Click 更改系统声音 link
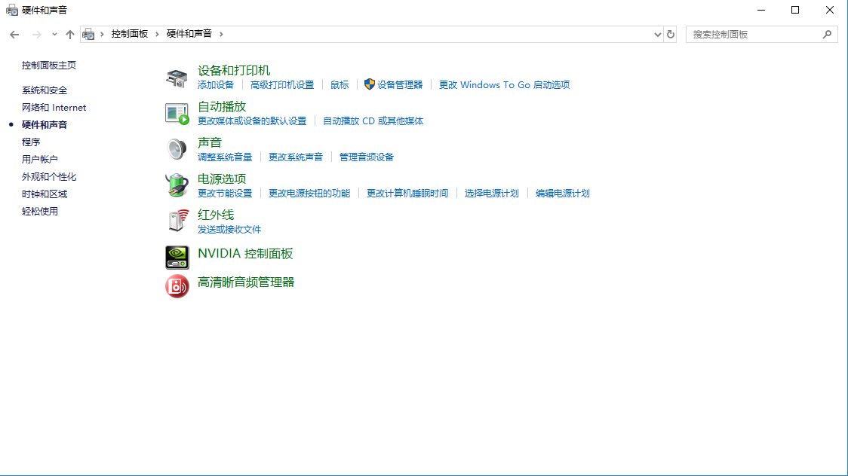 click(x=296, y=157)
